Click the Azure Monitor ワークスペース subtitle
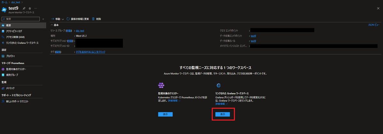Screen dimensions: 383x134 [x=21, y=12]
